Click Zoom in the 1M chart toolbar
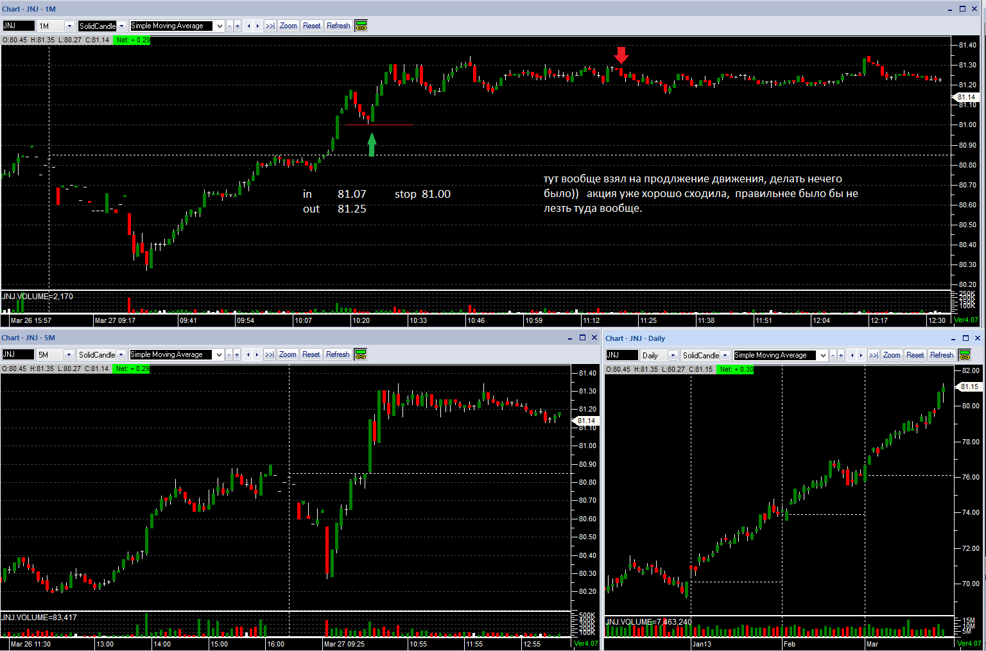 click(288, 26)
